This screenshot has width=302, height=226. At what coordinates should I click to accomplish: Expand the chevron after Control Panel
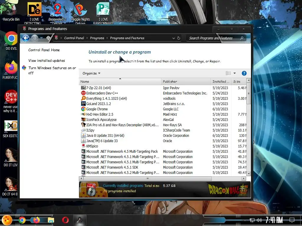(87, 38)
